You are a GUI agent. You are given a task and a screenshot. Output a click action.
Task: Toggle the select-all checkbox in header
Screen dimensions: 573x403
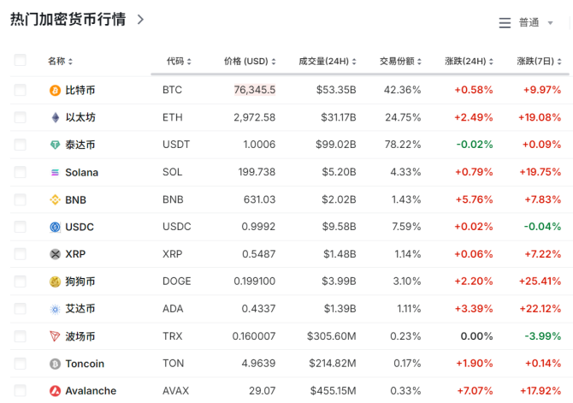coord(21,60)
